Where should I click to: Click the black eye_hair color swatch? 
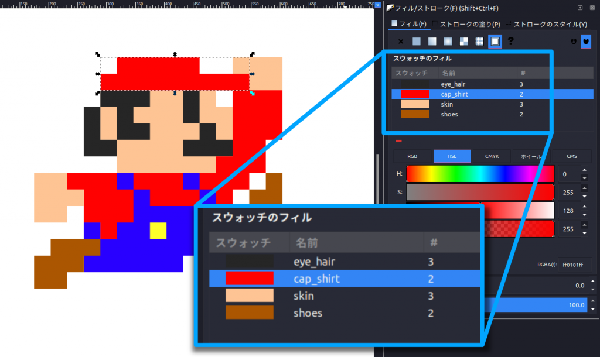415,84
